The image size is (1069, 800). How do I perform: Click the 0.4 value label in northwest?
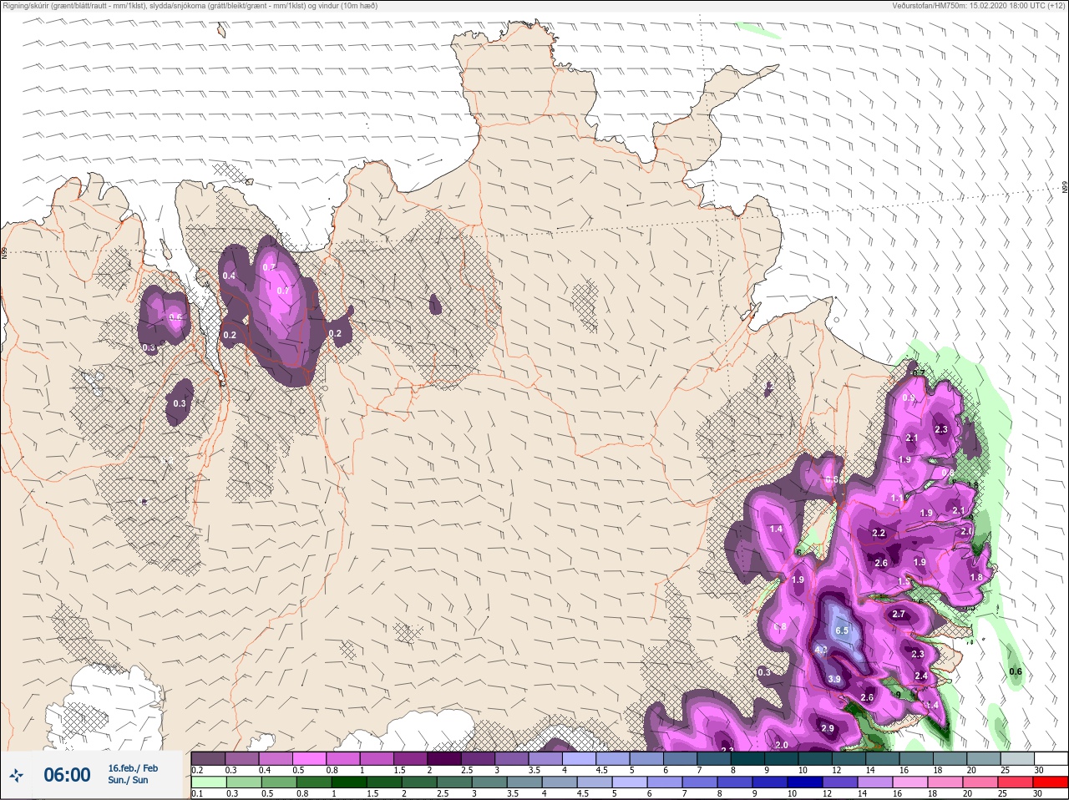(229, 276)
